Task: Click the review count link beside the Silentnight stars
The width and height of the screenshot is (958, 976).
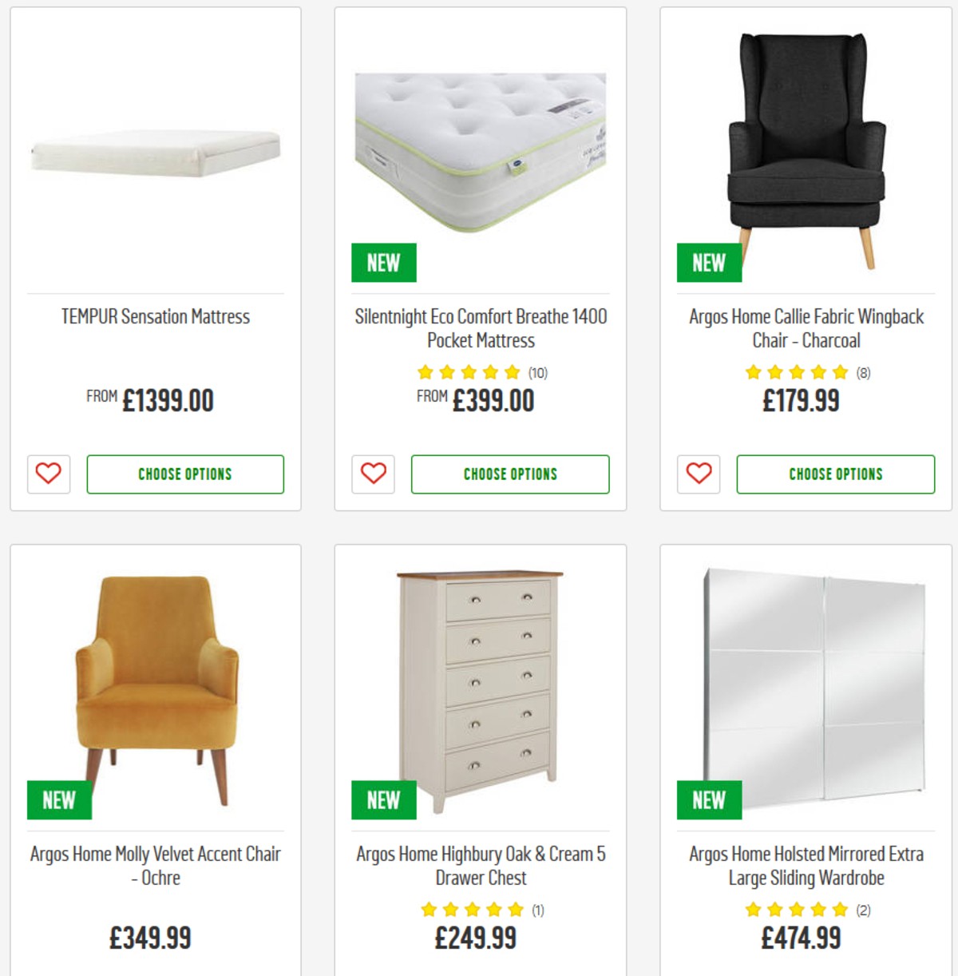Action: (538, 371)
